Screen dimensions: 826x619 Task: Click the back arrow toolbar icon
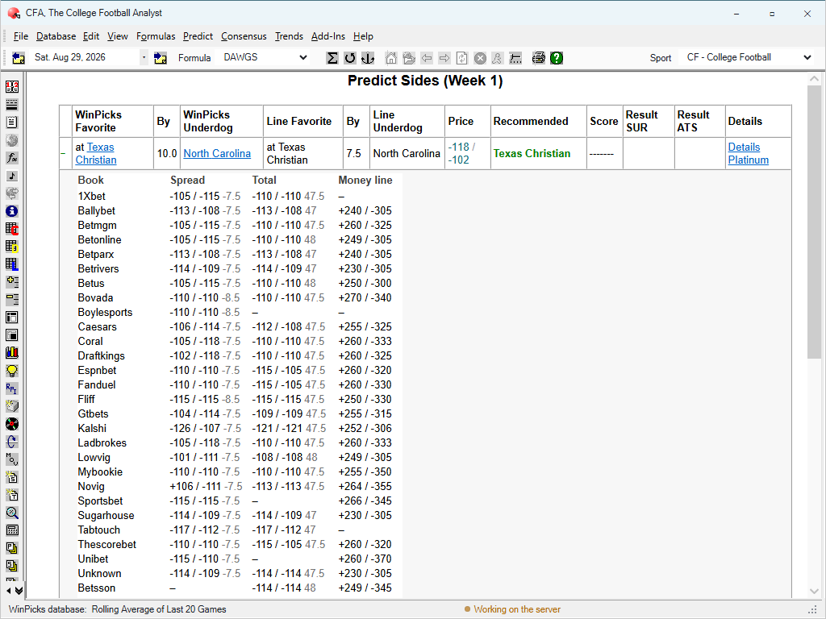coord(427,58)
